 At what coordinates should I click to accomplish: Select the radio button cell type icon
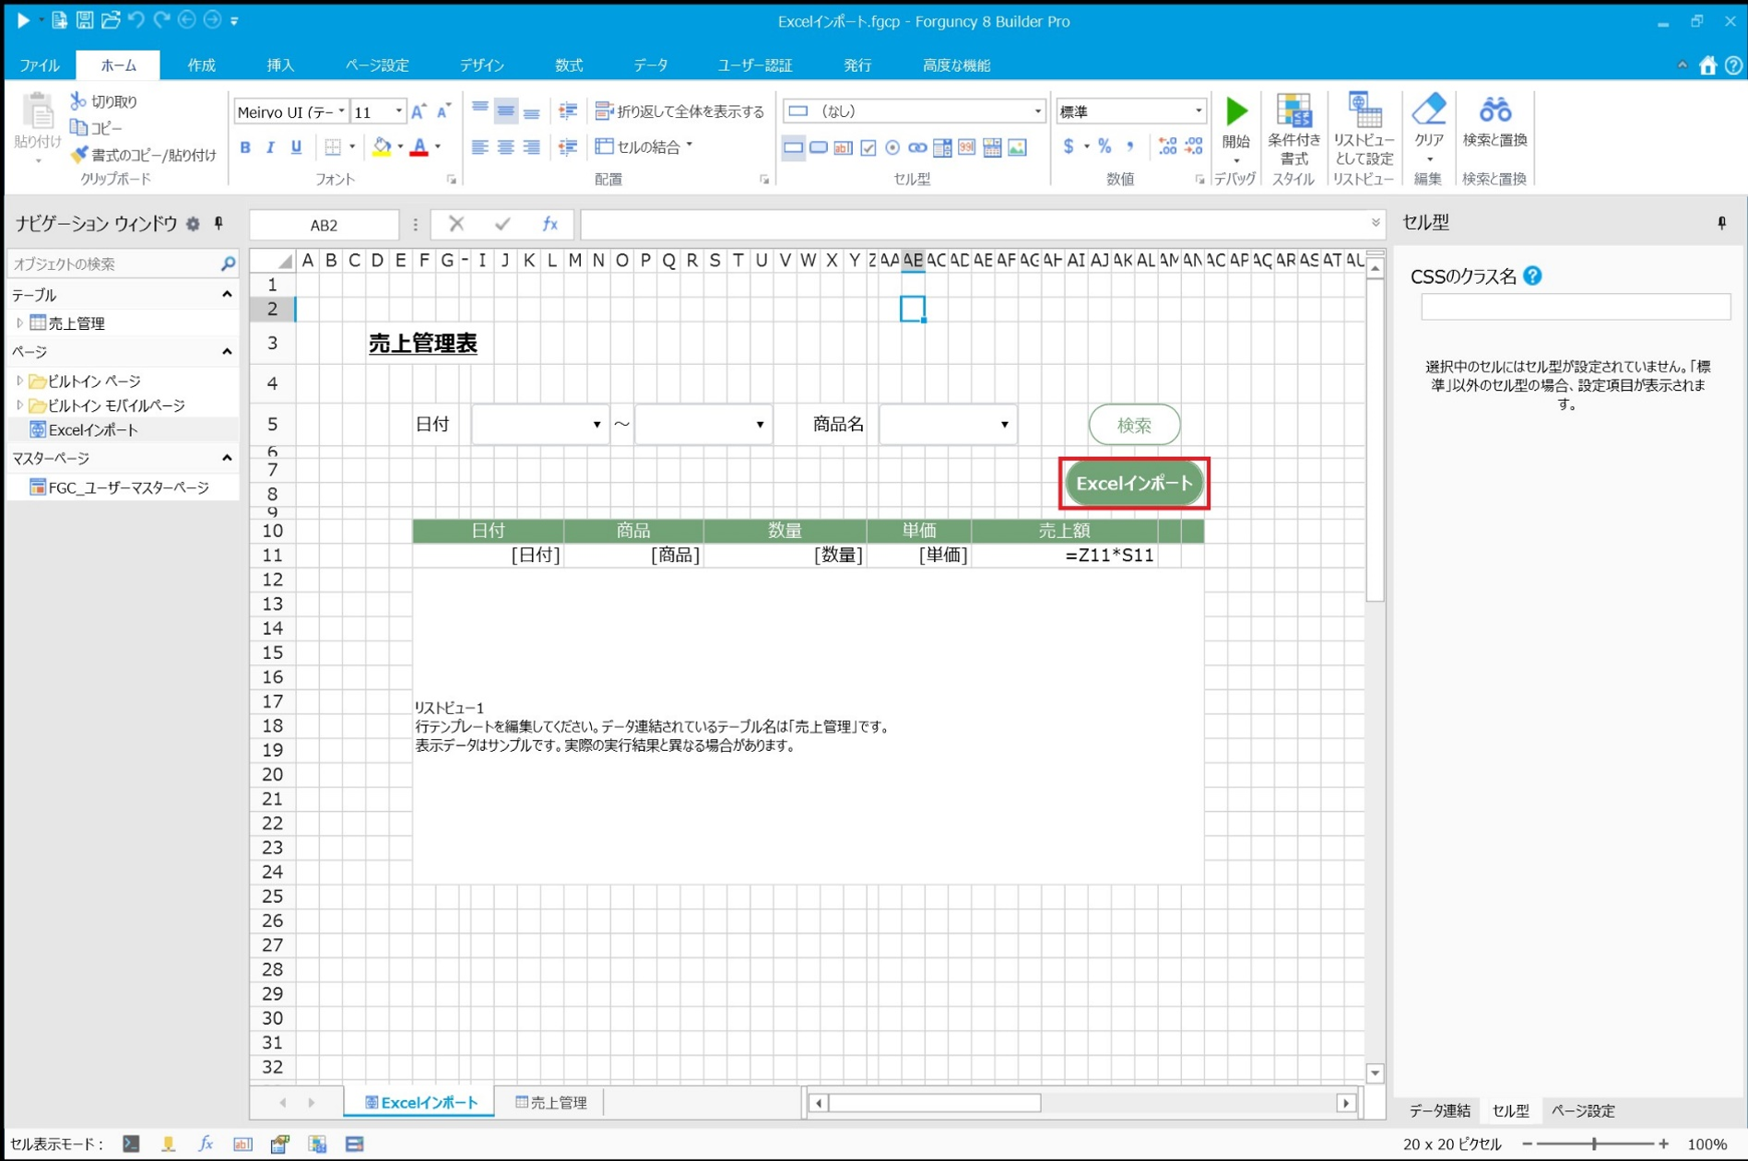click(x=892, y=147)
